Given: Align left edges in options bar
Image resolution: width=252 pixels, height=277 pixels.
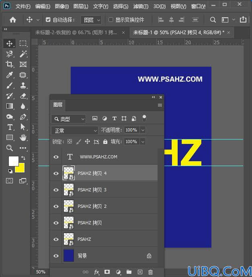Looking at the screenshot, I should (161, 20).
